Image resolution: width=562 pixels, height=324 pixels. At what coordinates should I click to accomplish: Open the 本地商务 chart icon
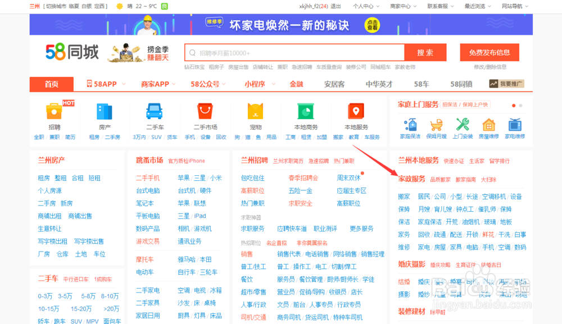point(306,111)
